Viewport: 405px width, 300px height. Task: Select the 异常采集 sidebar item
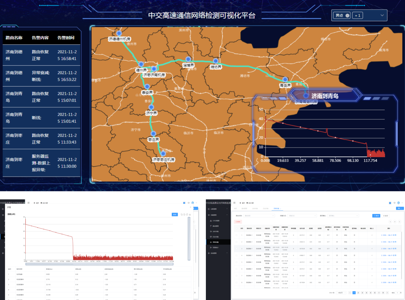(218, 242)
